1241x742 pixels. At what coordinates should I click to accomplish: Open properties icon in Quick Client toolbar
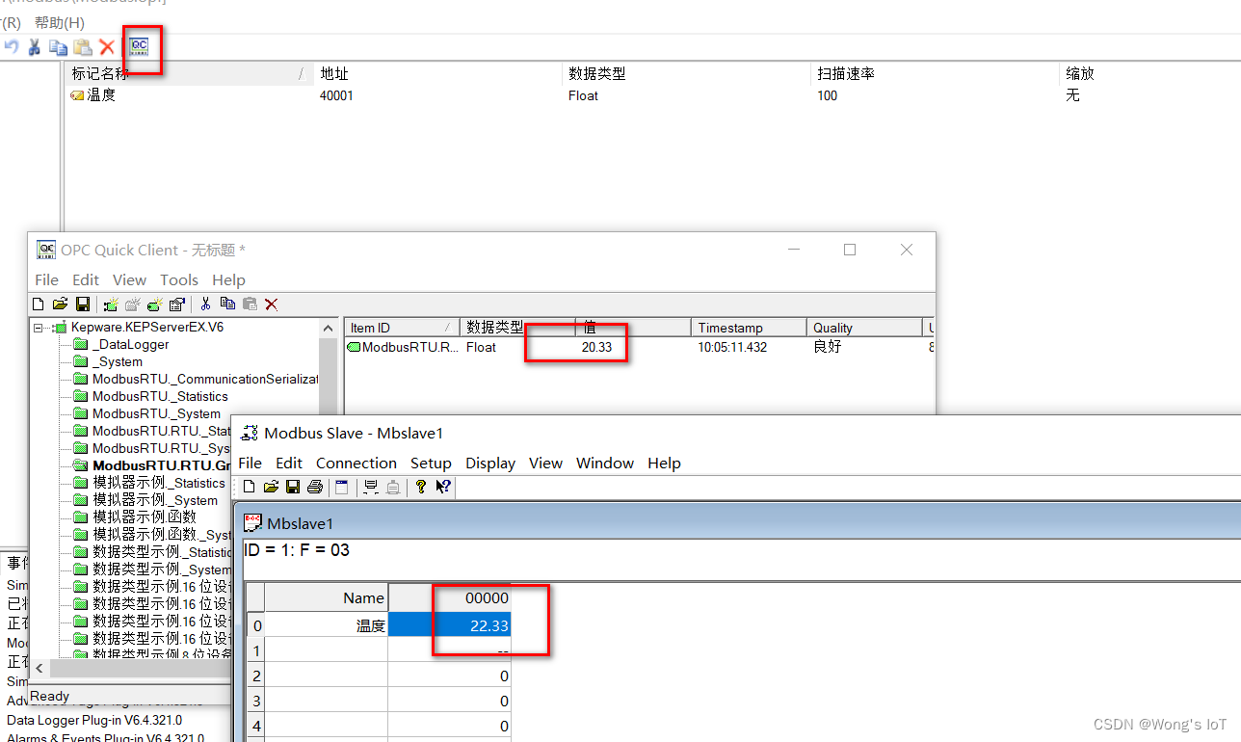point(176,304)
